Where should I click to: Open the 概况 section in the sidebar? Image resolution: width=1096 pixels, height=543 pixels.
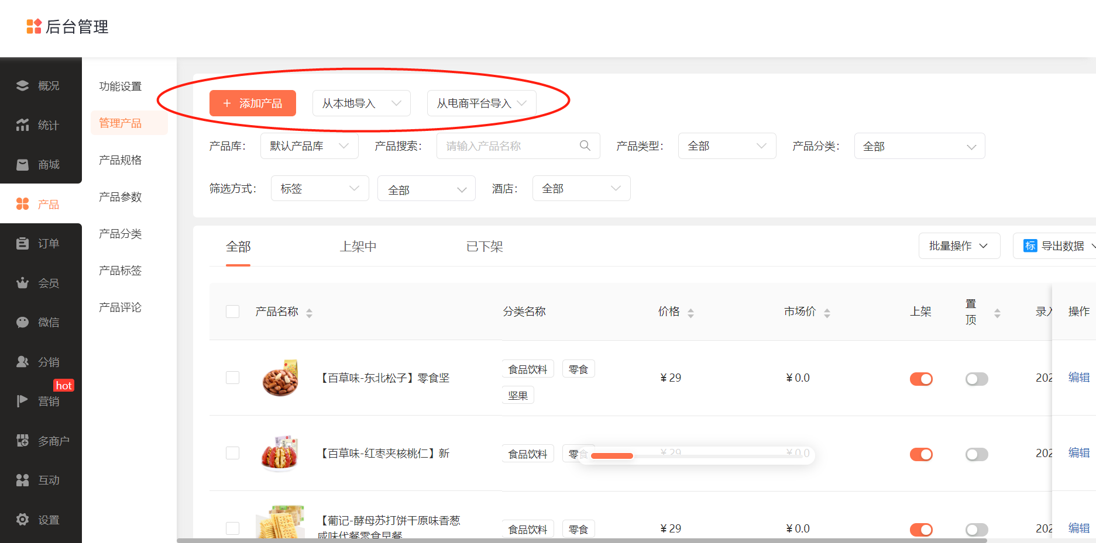click(40, 85)
